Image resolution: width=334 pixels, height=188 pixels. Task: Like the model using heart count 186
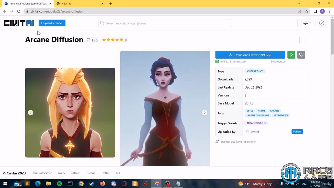(92, 40)
